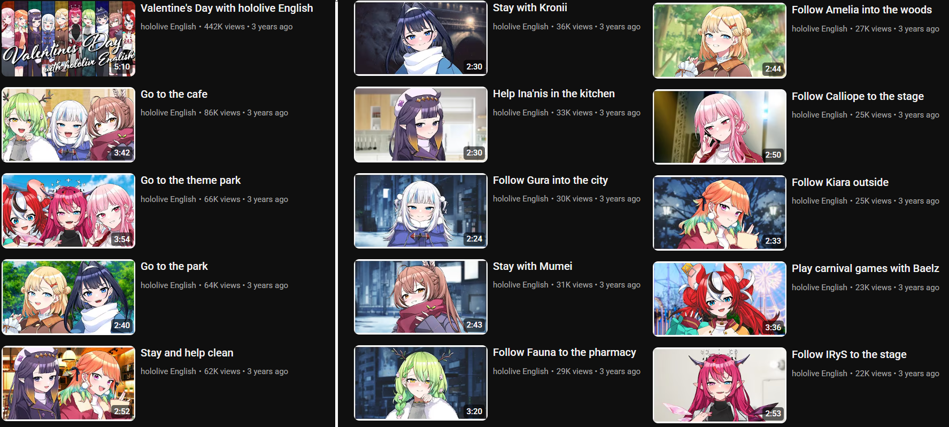Select the Follow Gura into the city thumbnail
This screenshot has width=949, height=427.
tap(421, 211)
